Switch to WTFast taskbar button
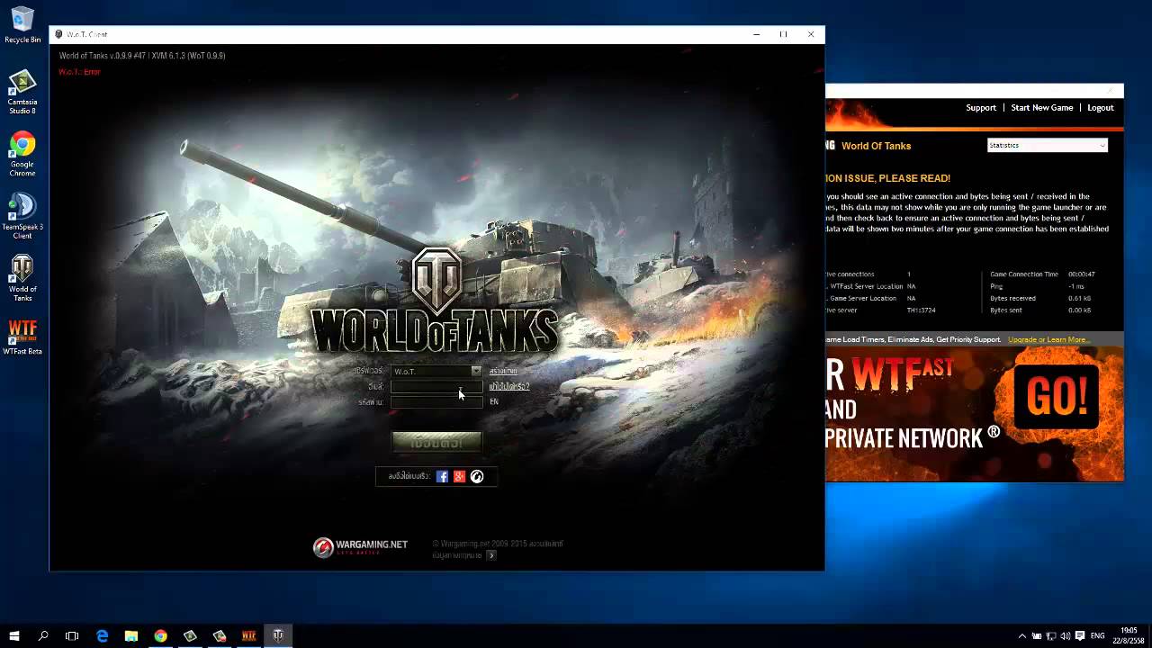This screenshot has height=648, width=1152. [248, 635]
